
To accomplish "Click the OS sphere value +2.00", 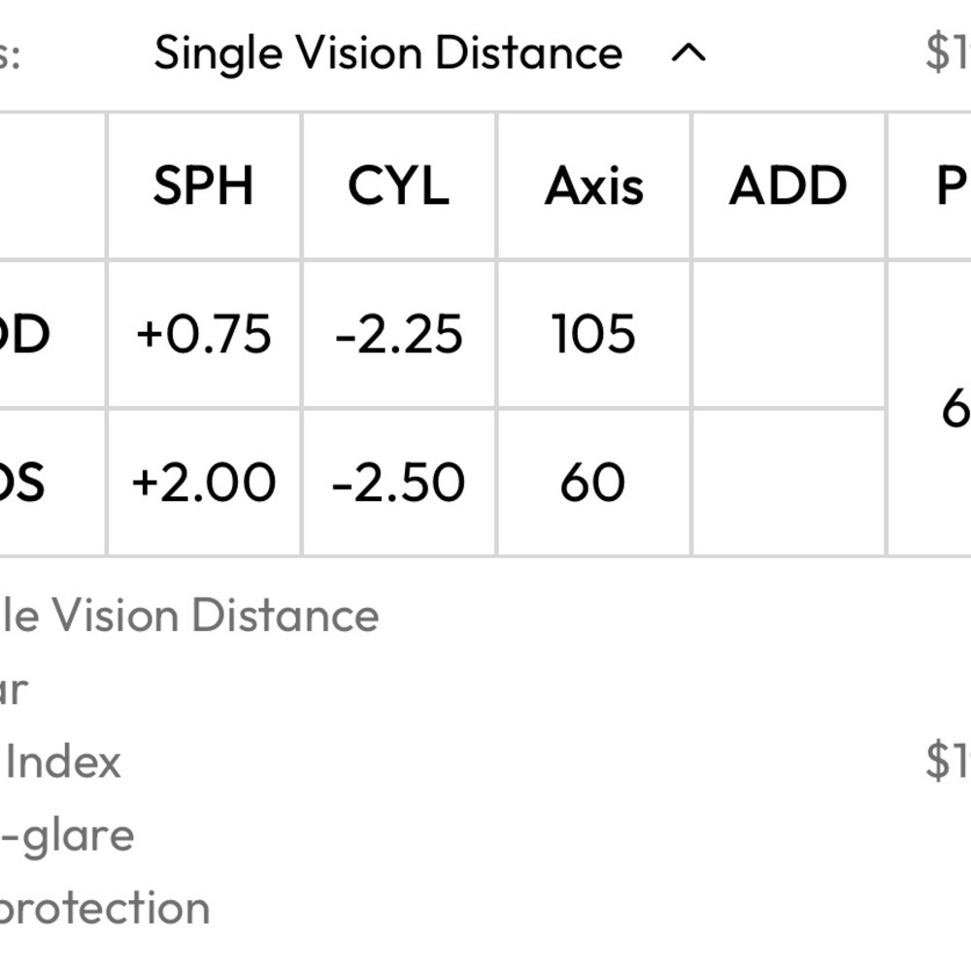I will 204,483.
